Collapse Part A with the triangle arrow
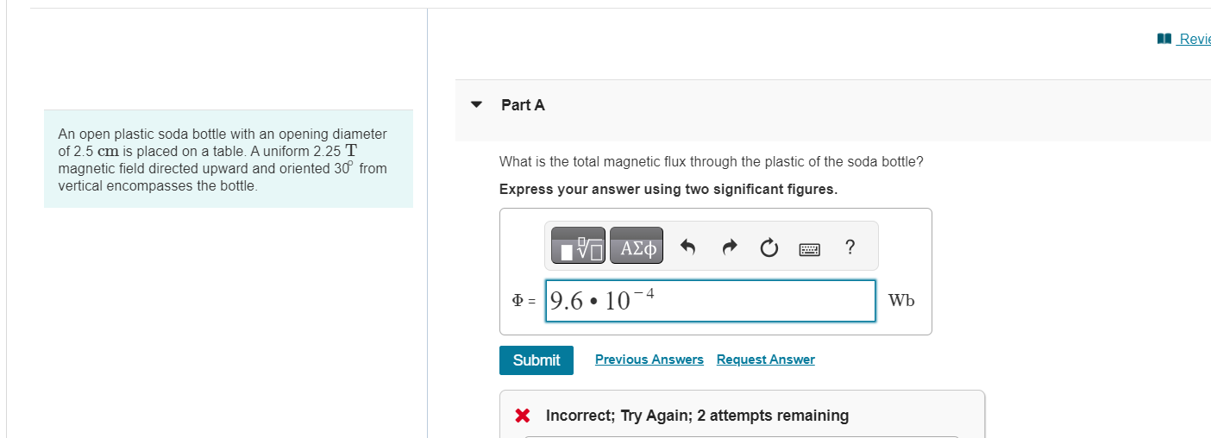Image resolution: width=1211 pixels, height=438 pixels. [476, 104]
